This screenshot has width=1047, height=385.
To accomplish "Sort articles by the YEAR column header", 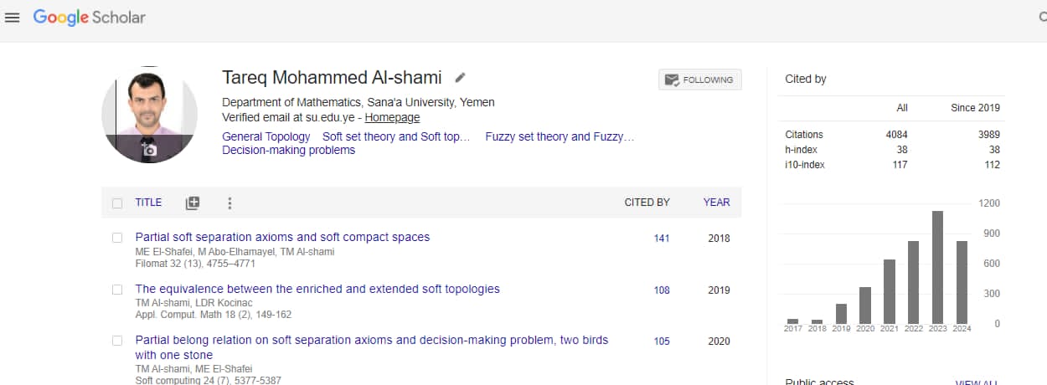I will point(716,203).
